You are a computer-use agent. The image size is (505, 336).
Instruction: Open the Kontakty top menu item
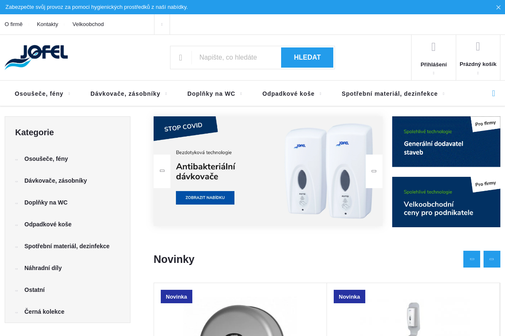point(48,24)
